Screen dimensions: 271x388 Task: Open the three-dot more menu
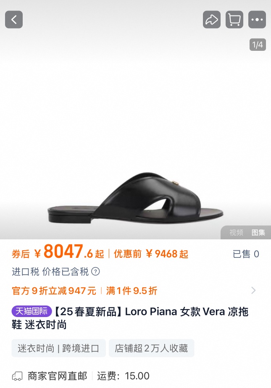click(257, 20)
